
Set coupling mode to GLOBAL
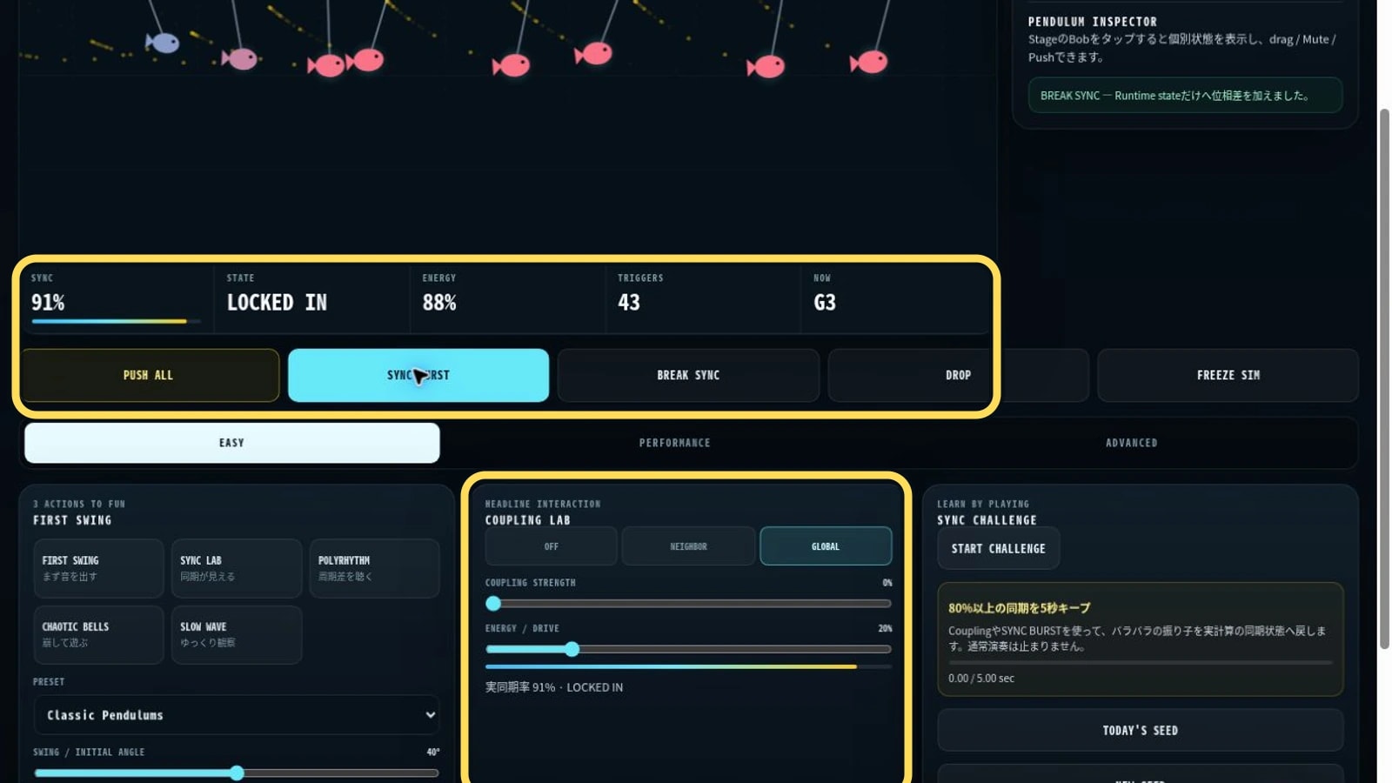(x=826, y=546)
